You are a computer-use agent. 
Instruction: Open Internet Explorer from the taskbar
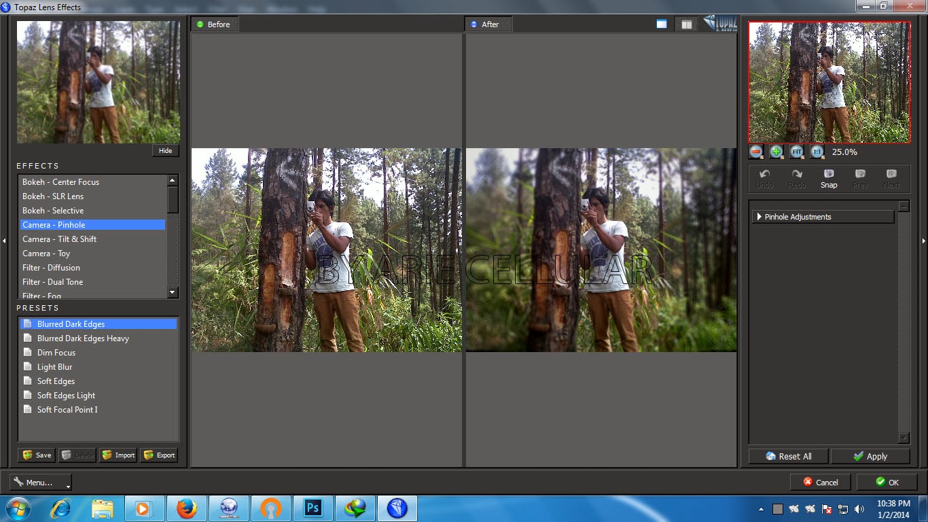pyautogui.click(x=61, y=508)
